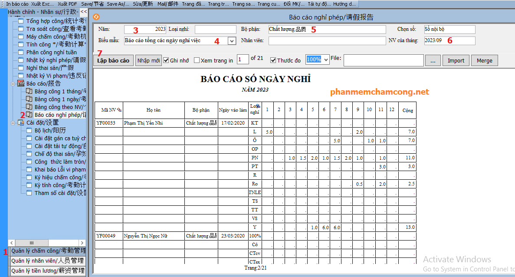Click the icon next to Tra soát công
Screen dimensions: 515x277
[21, 29]
